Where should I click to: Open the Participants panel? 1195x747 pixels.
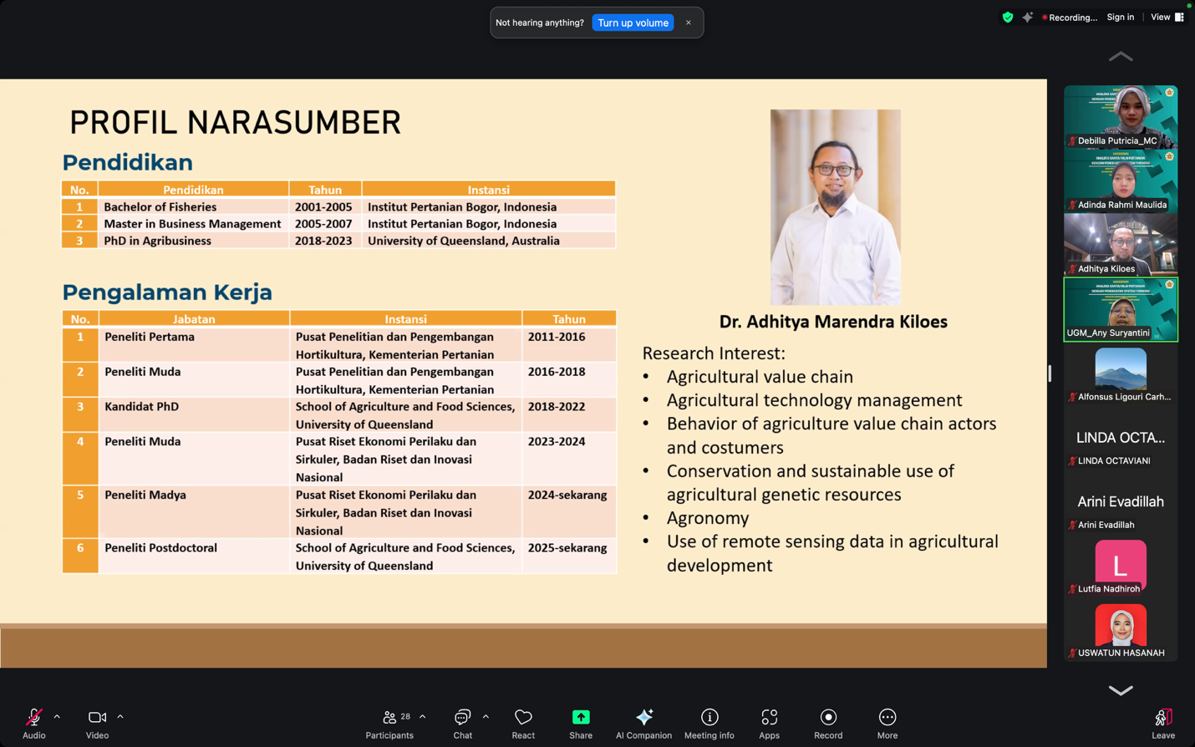389,722
